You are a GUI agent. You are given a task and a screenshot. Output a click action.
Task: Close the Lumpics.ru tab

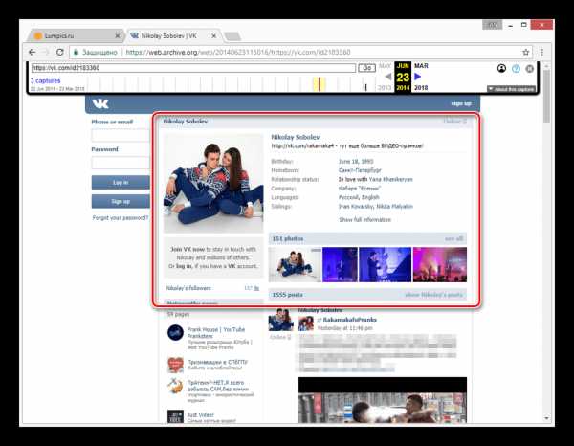118,35
